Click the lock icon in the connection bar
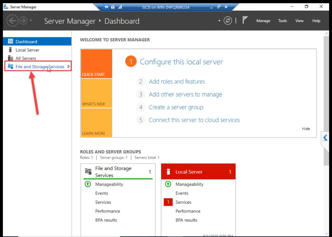 click(113, 7)
